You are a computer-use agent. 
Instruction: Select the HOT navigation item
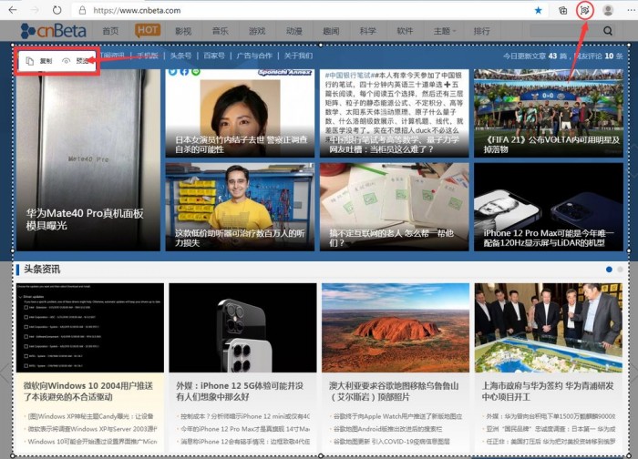tap(147, 31)
